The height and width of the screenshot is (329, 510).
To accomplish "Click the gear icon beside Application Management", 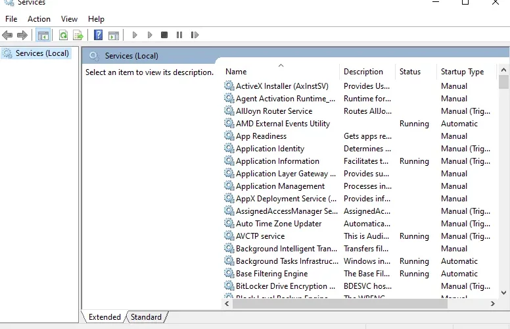I will 229,186.
